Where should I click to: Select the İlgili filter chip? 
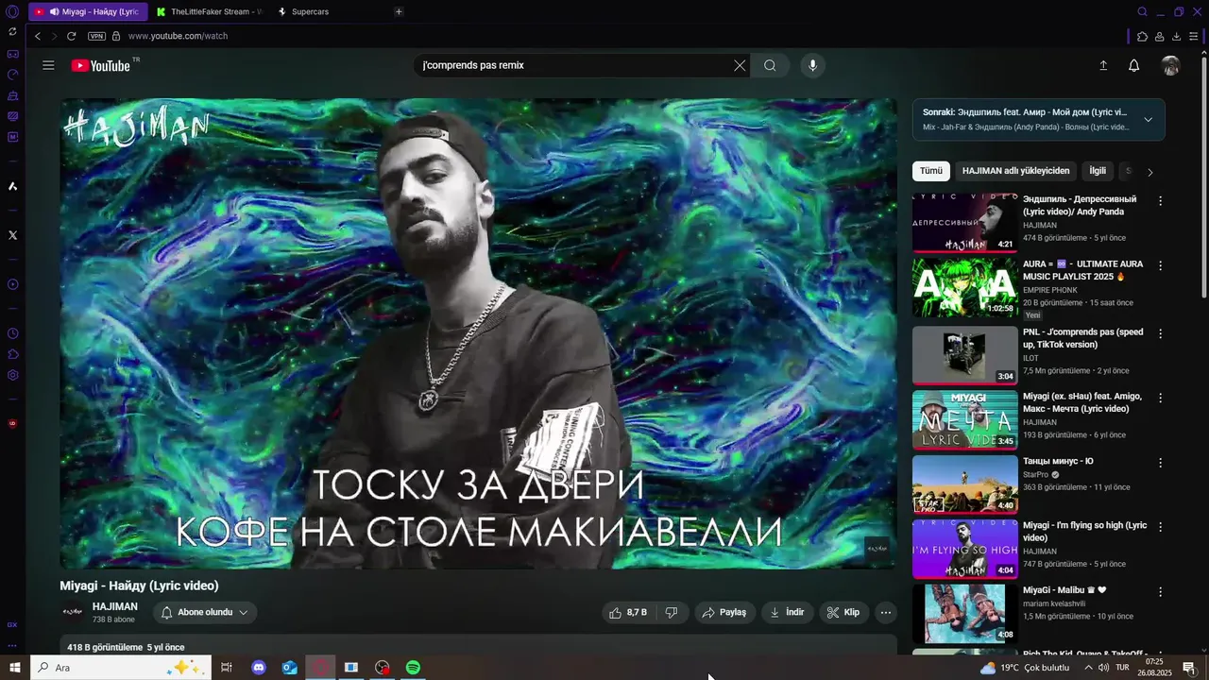[1098, 171]
